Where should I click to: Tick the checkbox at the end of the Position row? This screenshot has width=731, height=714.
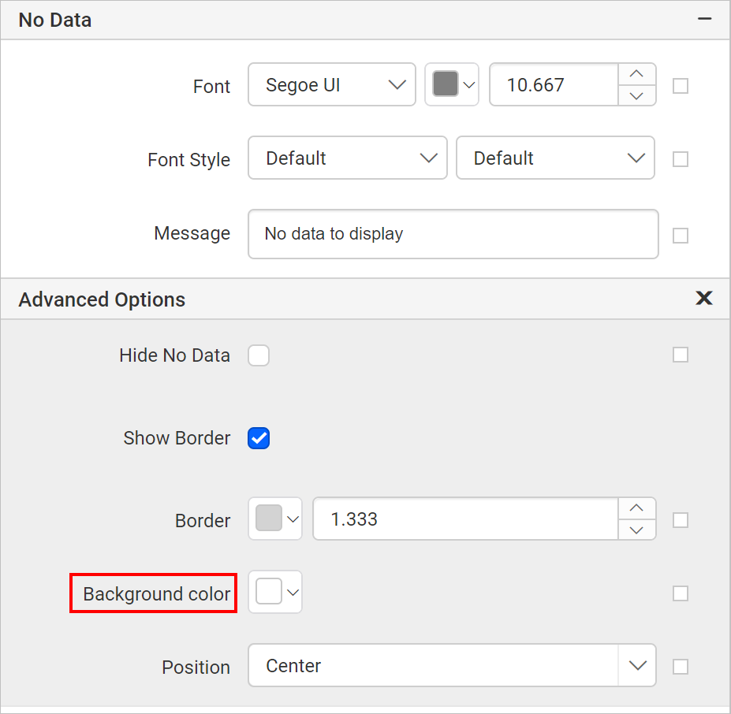click(681, 667)
